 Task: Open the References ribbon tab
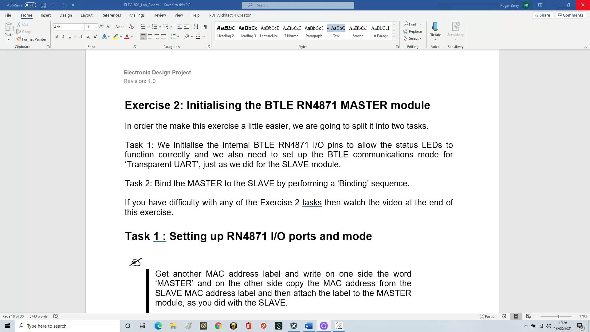(111, 15)
